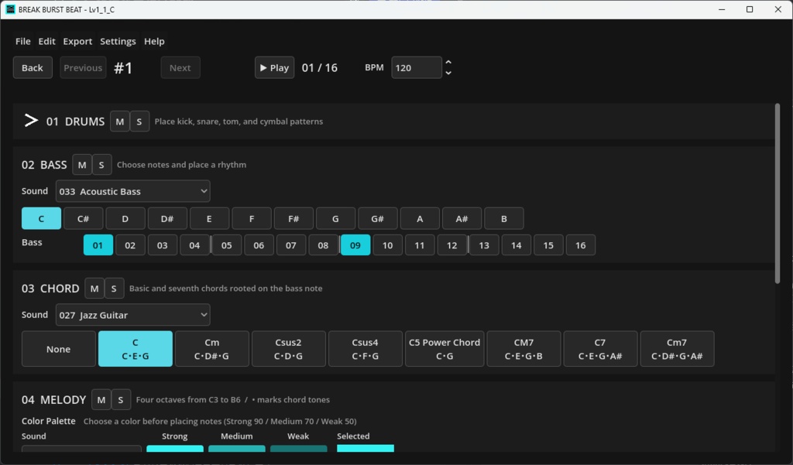
Task: Increase BPM with the up arrow
Action: pos(448,63)
